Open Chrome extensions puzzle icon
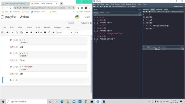The width and height of the screenshot is (185, 104). point(82,8)
